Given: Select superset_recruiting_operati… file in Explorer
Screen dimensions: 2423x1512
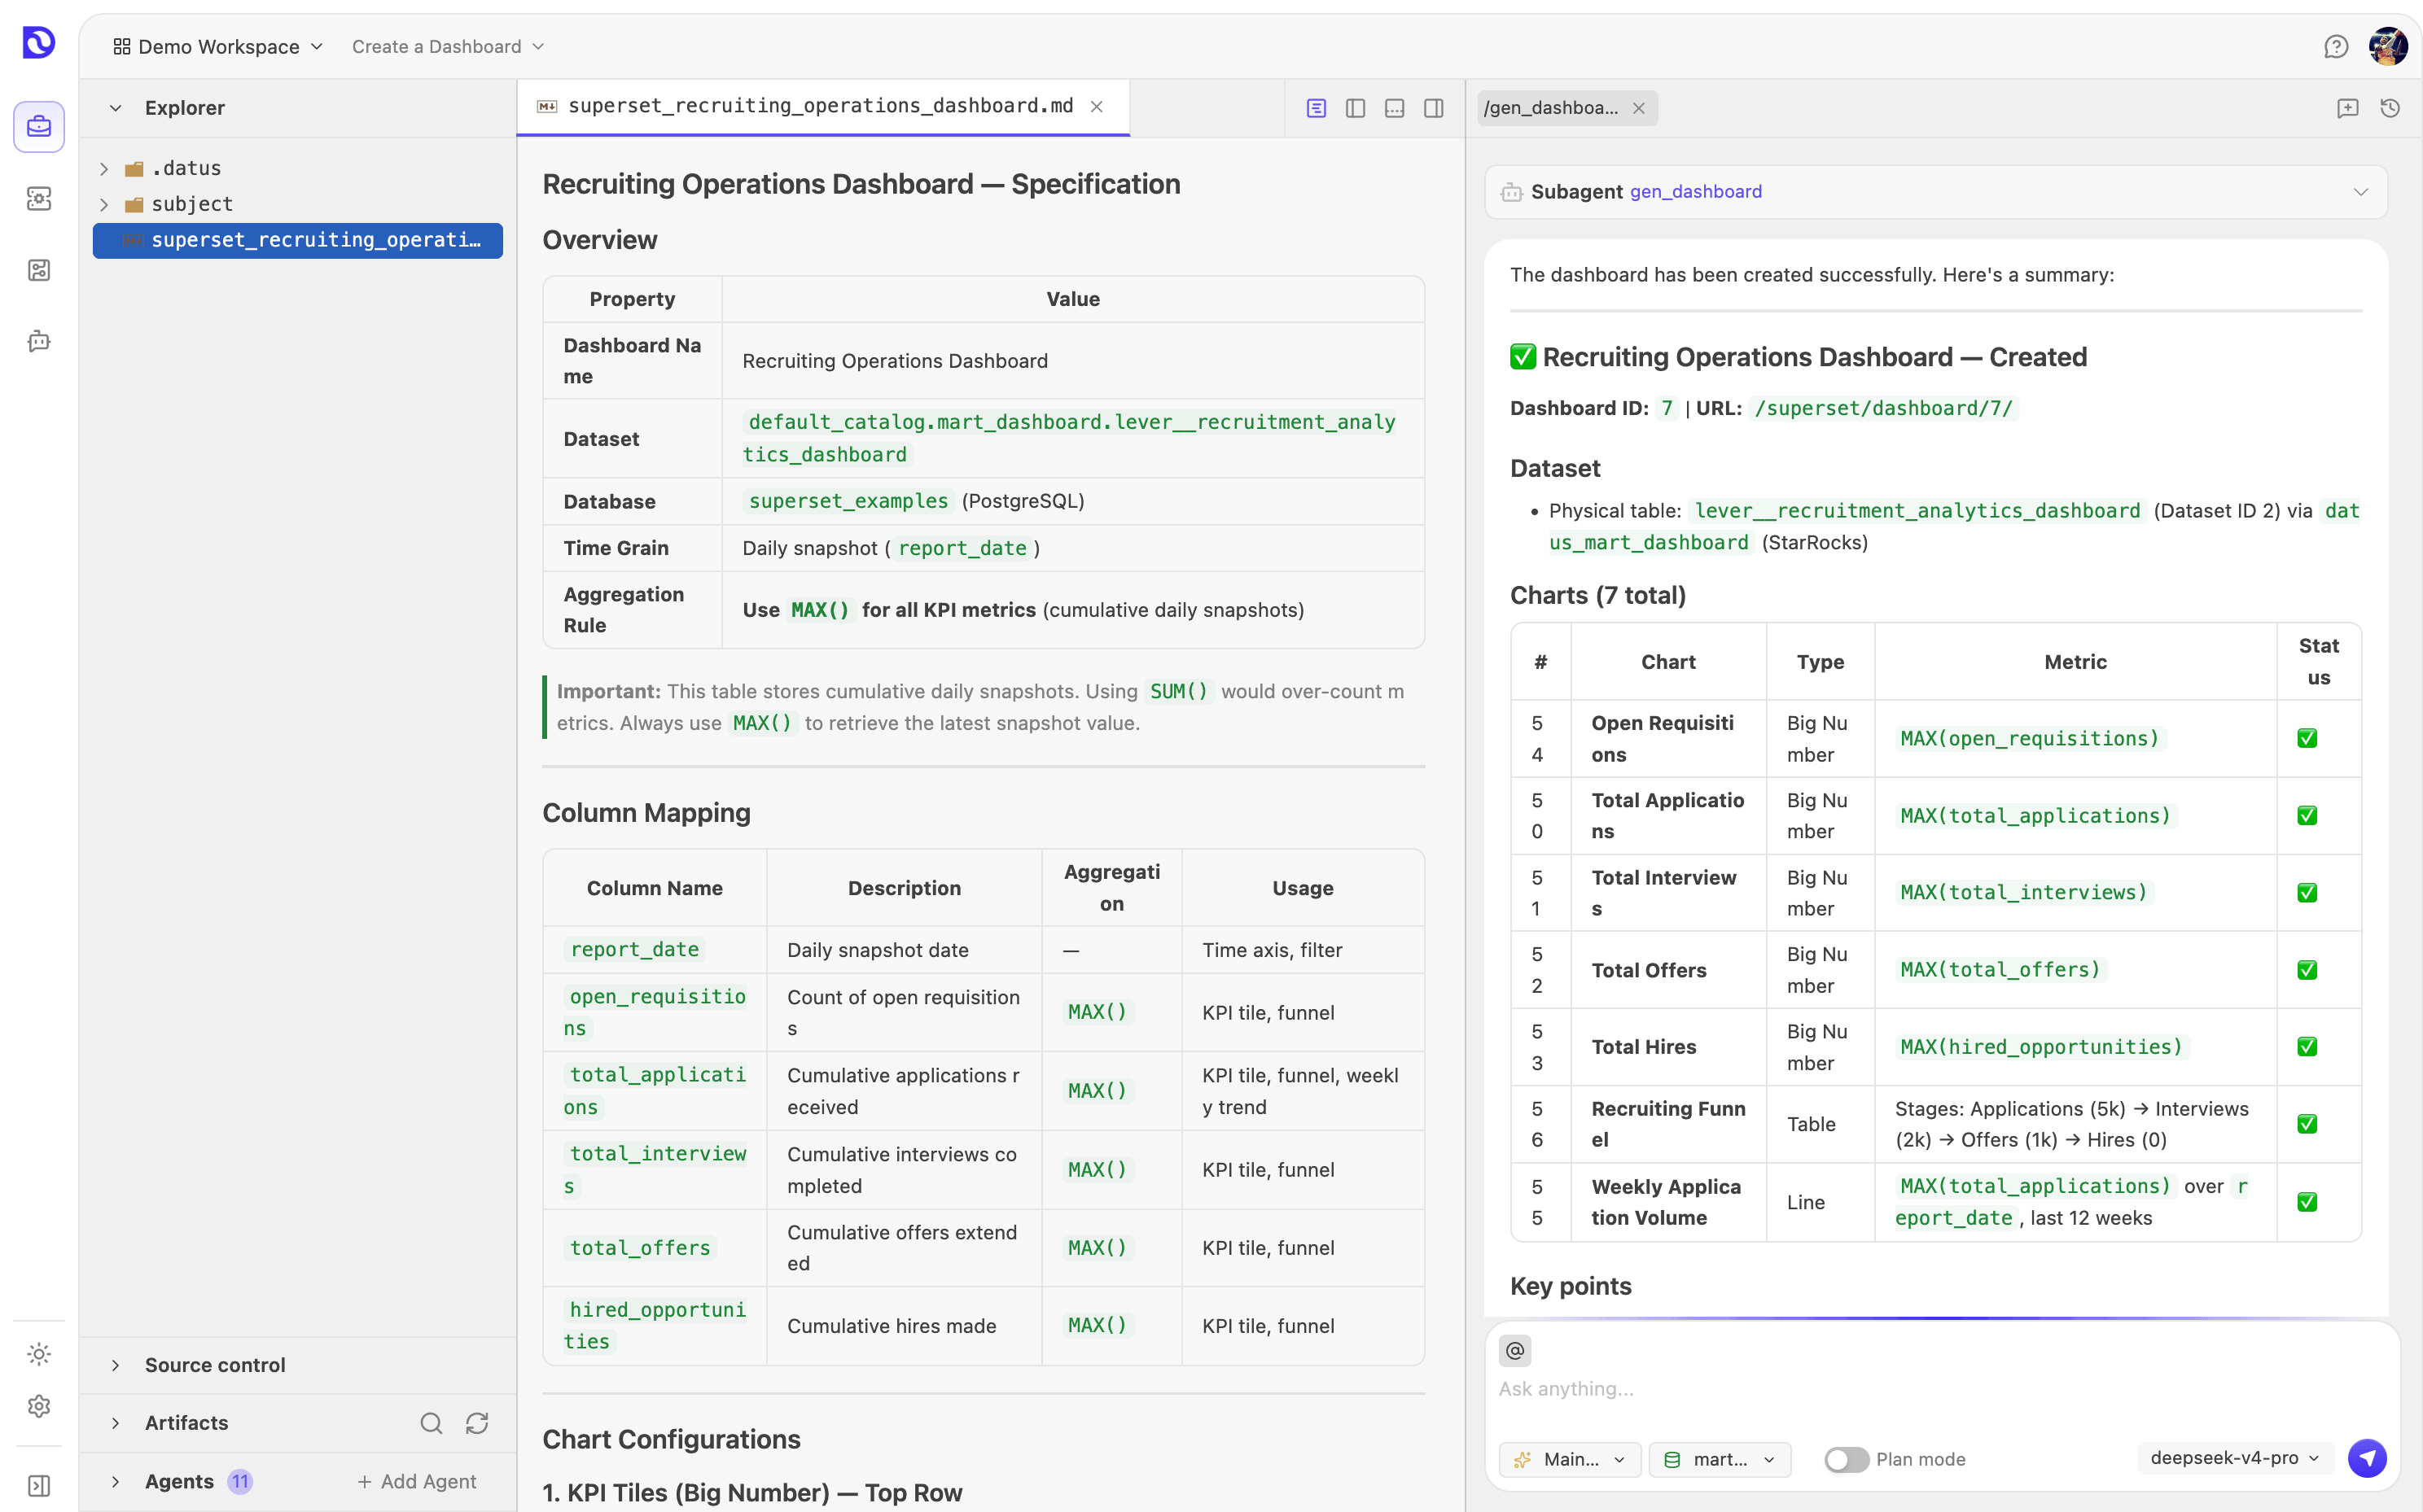Looking at the screenshot, I should point(298,240).
